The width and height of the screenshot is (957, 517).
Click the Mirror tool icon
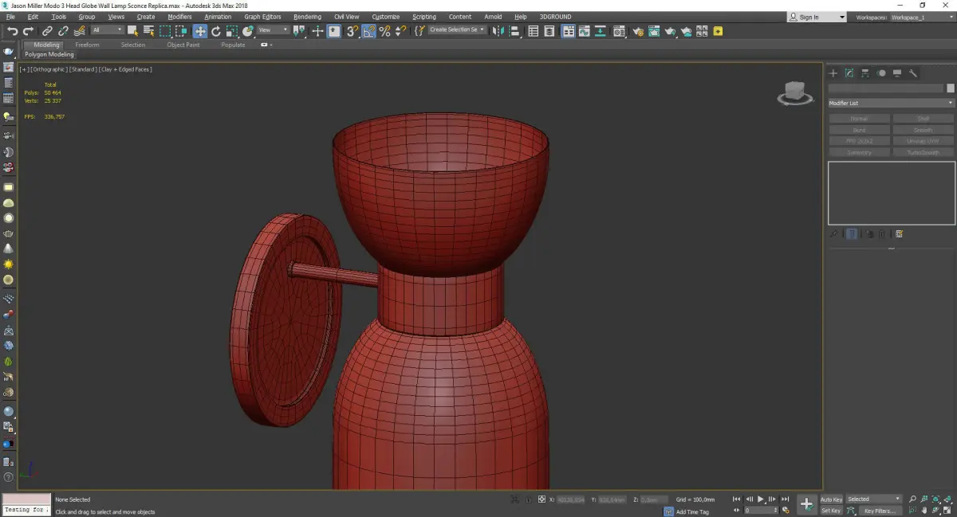(498, 31)
